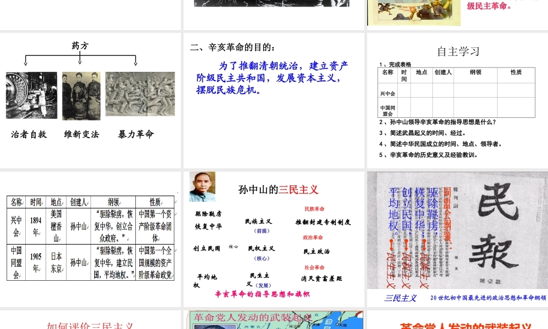The height and width of the screenshot is (329, 548).
Task: Click the 1905年 table cell
Action: [36, 262]
